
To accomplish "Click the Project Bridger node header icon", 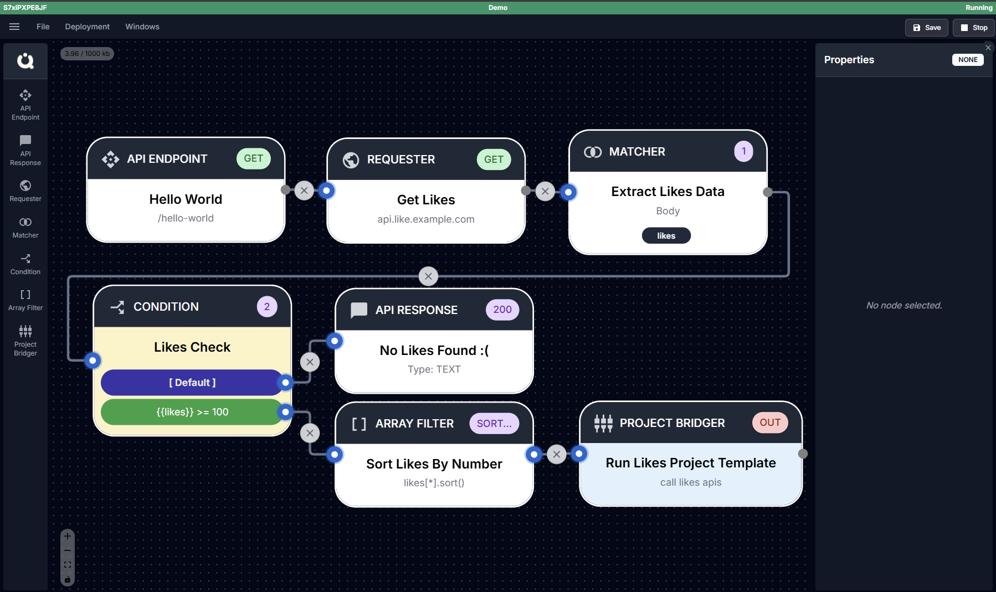I will [603, 423].
